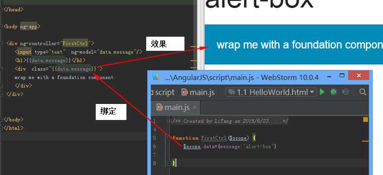
Task: Click the yellow inspection status square
Action: click(x=366, y=119)
